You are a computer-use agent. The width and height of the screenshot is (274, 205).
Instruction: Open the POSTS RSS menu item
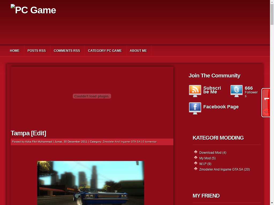[x=36, y=51]
